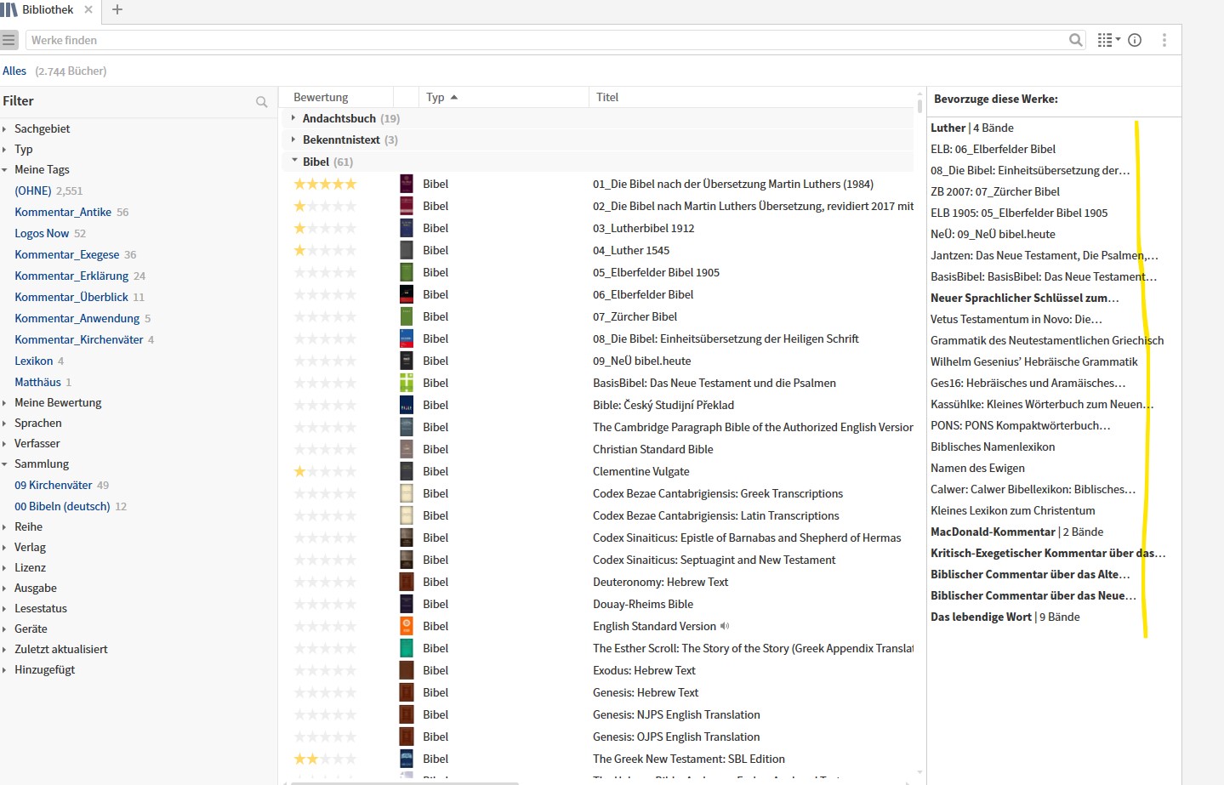This screenshot has height=785, width=1224.
Task: Click cover icon of English Standard Version
Action: (407, 627)
